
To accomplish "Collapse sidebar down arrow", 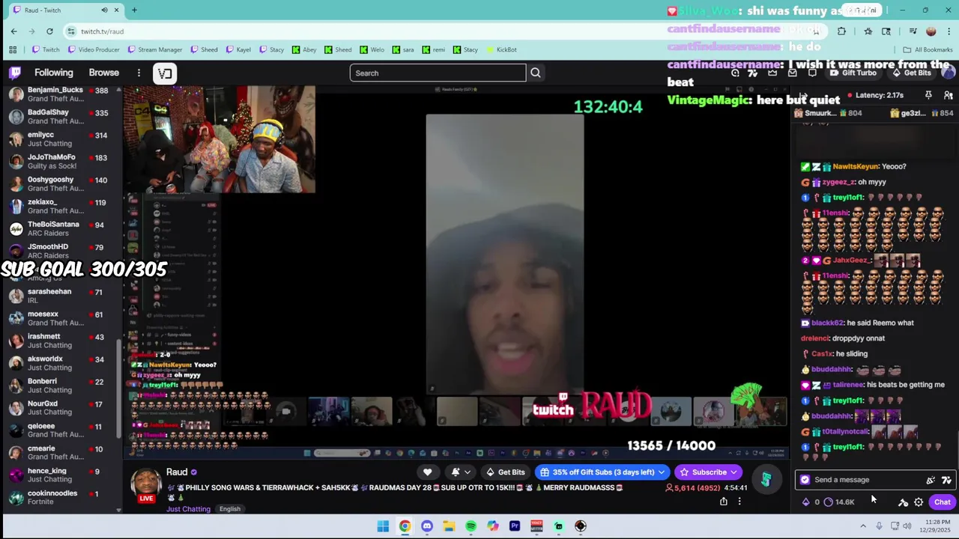I will 118,510.
